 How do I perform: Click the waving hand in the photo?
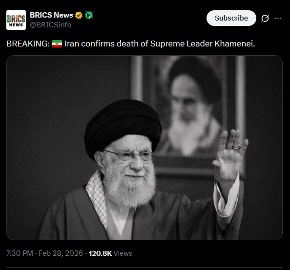click(230, 155)
